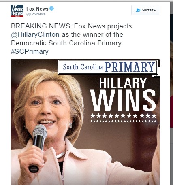Click the HILLARY heading in the image
This screenshot has width=173, height=185.
tap(123, 83)
